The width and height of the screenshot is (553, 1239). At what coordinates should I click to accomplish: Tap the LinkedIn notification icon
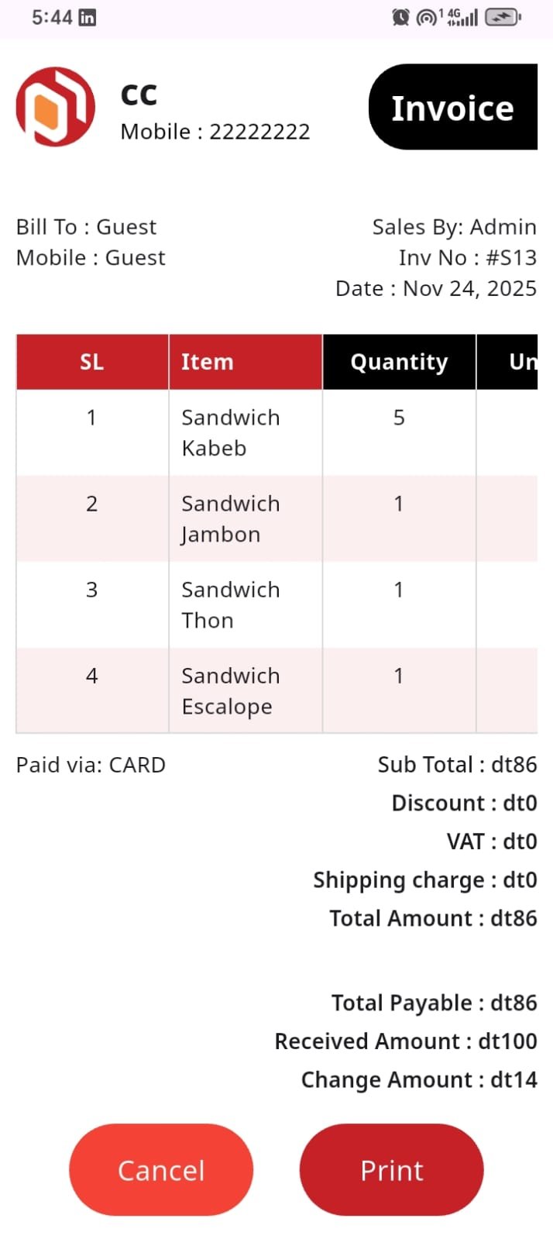[x=88, y=17]
